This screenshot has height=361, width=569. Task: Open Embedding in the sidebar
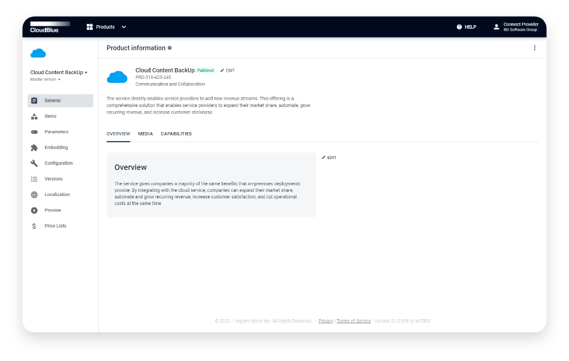click(56, 148)
